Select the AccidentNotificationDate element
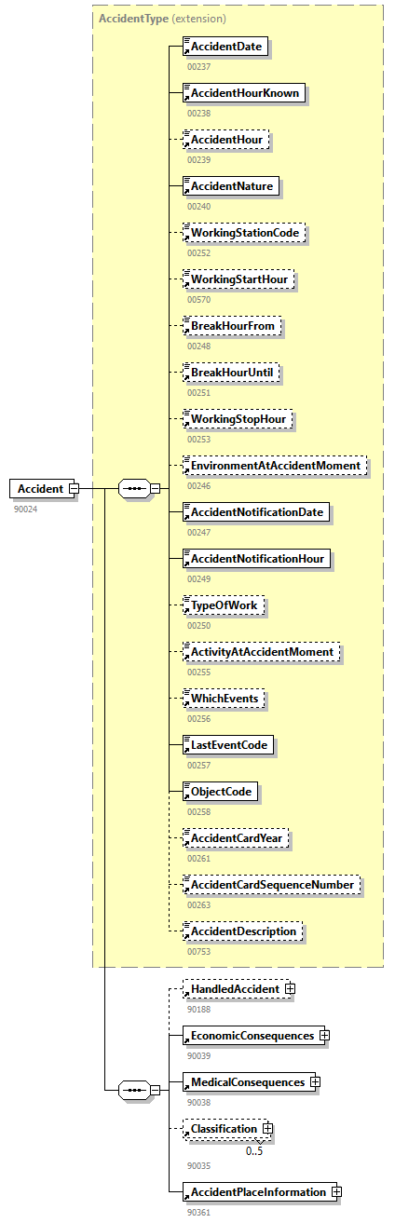 (256, 511)
